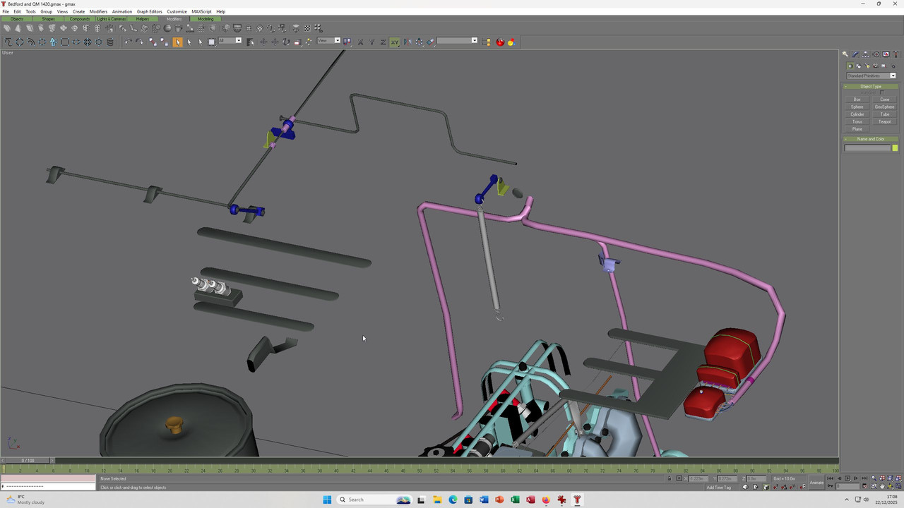Toggle the Animate button
904x508 pixels.
pos(816,483)
